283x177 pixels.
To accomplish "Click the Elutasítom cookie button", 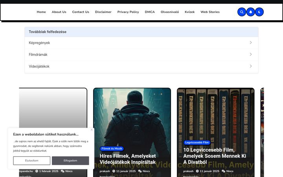I will point(31,160).
